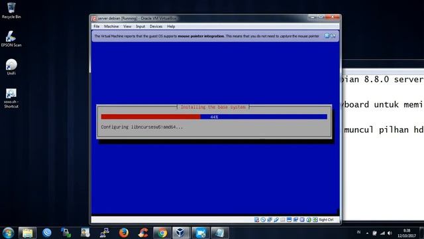Click the hard disk activity status icon
The height and width of the screenshot is (239, 424).
pyautogui.click(x=256, y=220)
